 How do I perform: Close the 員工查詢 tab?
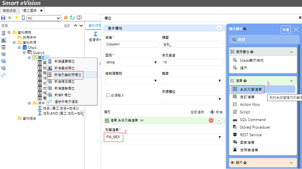pyautogui.click(x=41, y=11)
